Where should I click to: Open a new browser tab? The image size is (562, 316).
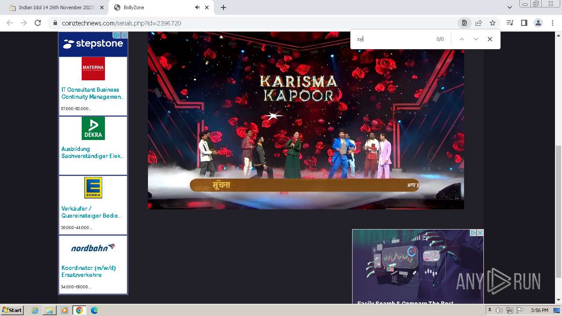(223, 7)
